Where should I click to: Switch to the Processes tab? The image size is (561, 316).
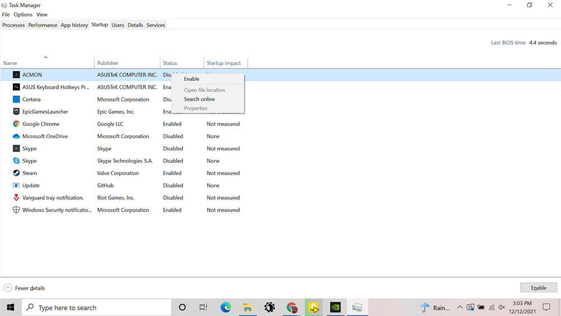13,25
